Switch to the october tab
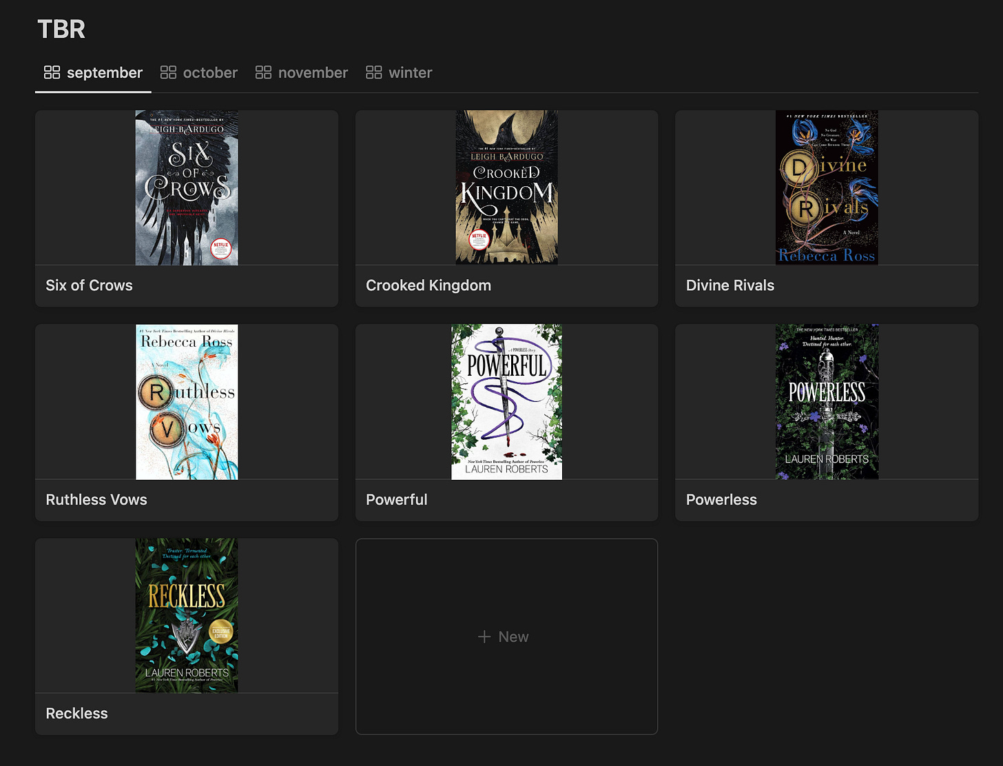 pyautogui.click(x=198, y=72)
